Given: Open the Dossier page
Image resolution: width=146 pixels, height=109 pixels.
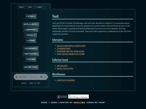Looking at the screenshot, I should pos(31,48).
